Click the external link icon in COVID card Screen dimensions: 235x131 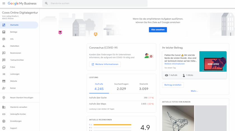point(93,64)
